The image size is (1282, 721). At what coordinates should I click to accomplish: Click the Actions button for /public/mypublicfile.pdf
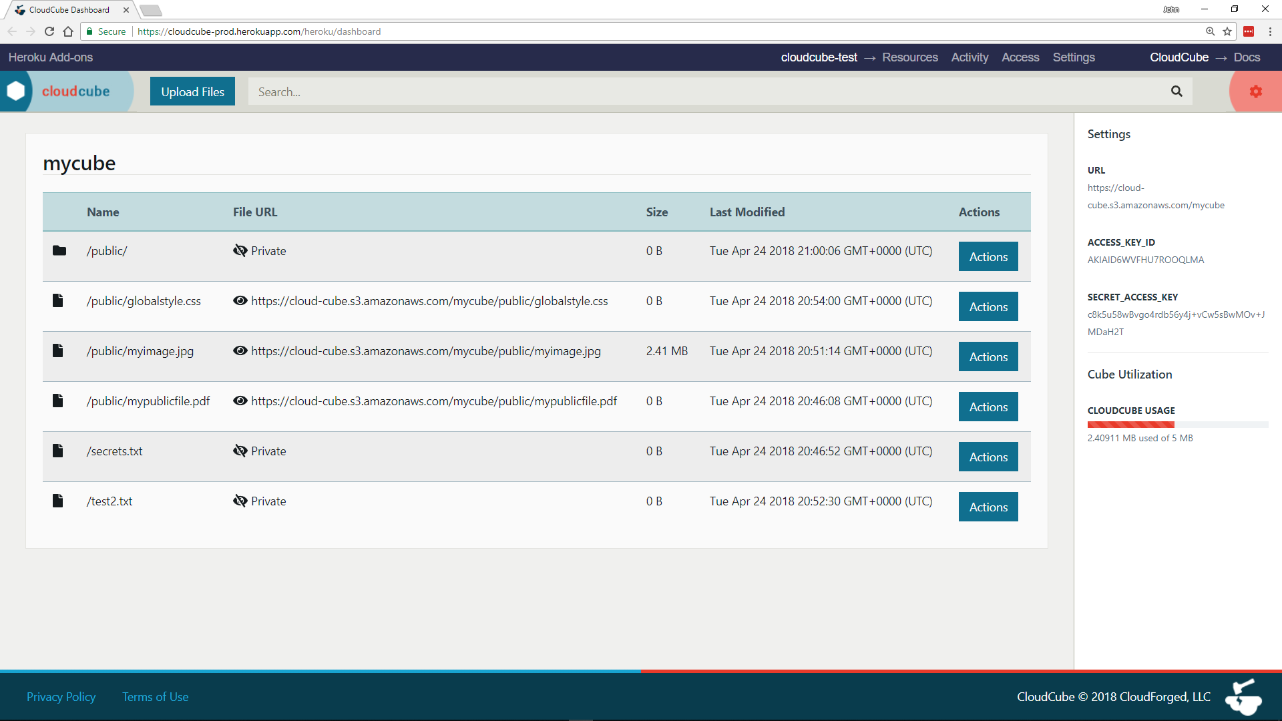pos(988,407)
